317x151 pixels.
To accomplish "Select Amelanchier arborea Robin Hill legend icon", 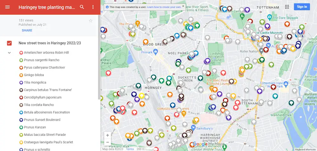I will click(21, 53).
